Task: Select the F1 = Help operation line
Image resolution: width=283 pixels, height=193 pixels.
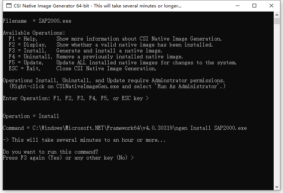Action: pyautogui.click(x=115, y=39)
